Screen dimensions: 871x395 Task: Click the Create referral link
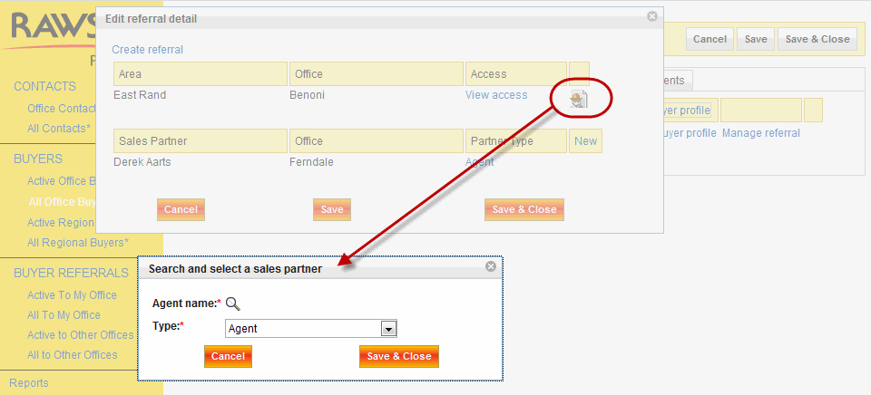click(147, 50)
